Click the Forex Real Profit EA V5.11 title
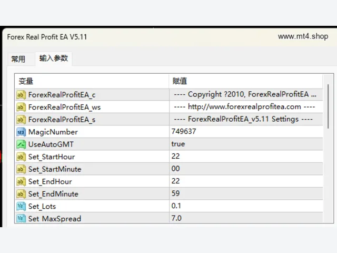The width and height of the screenshot is (337, 253). (47, 37)
